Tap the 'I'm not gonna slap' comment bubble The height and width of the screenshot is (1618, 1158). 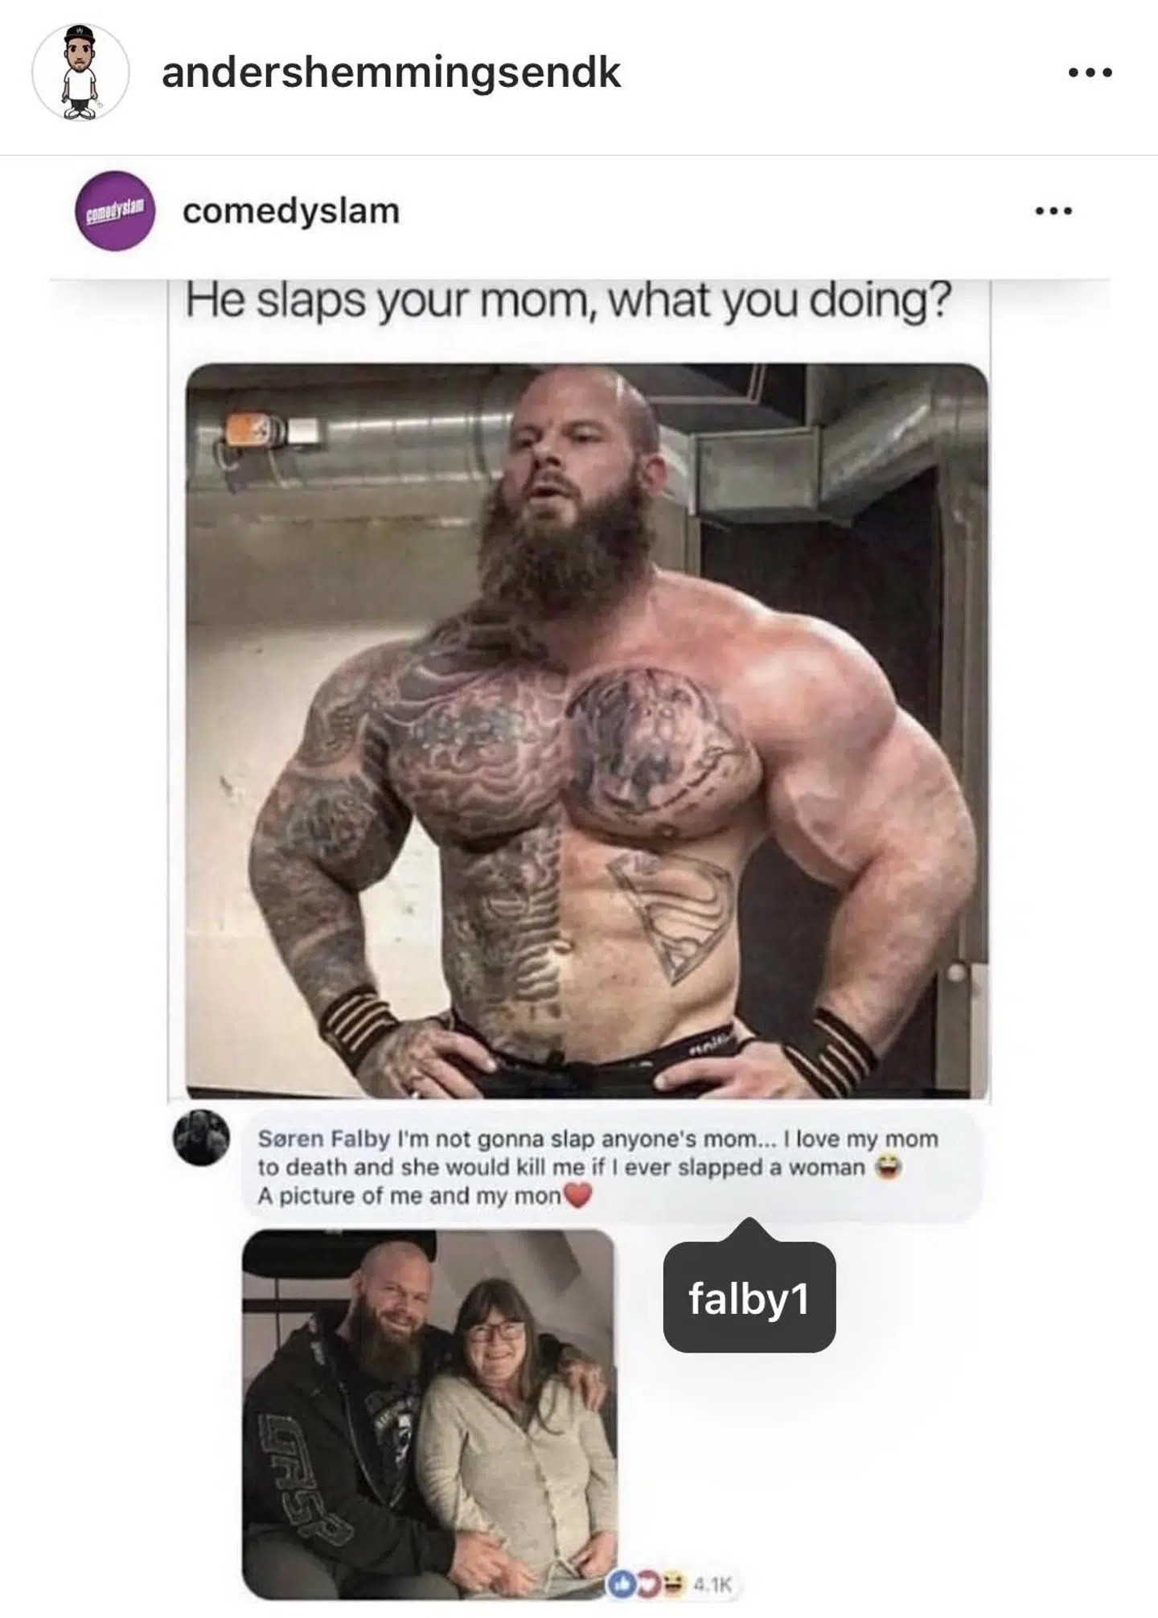click(611, 1167)
